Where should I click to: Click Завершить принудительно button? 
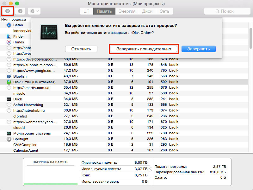coord(144,49)
